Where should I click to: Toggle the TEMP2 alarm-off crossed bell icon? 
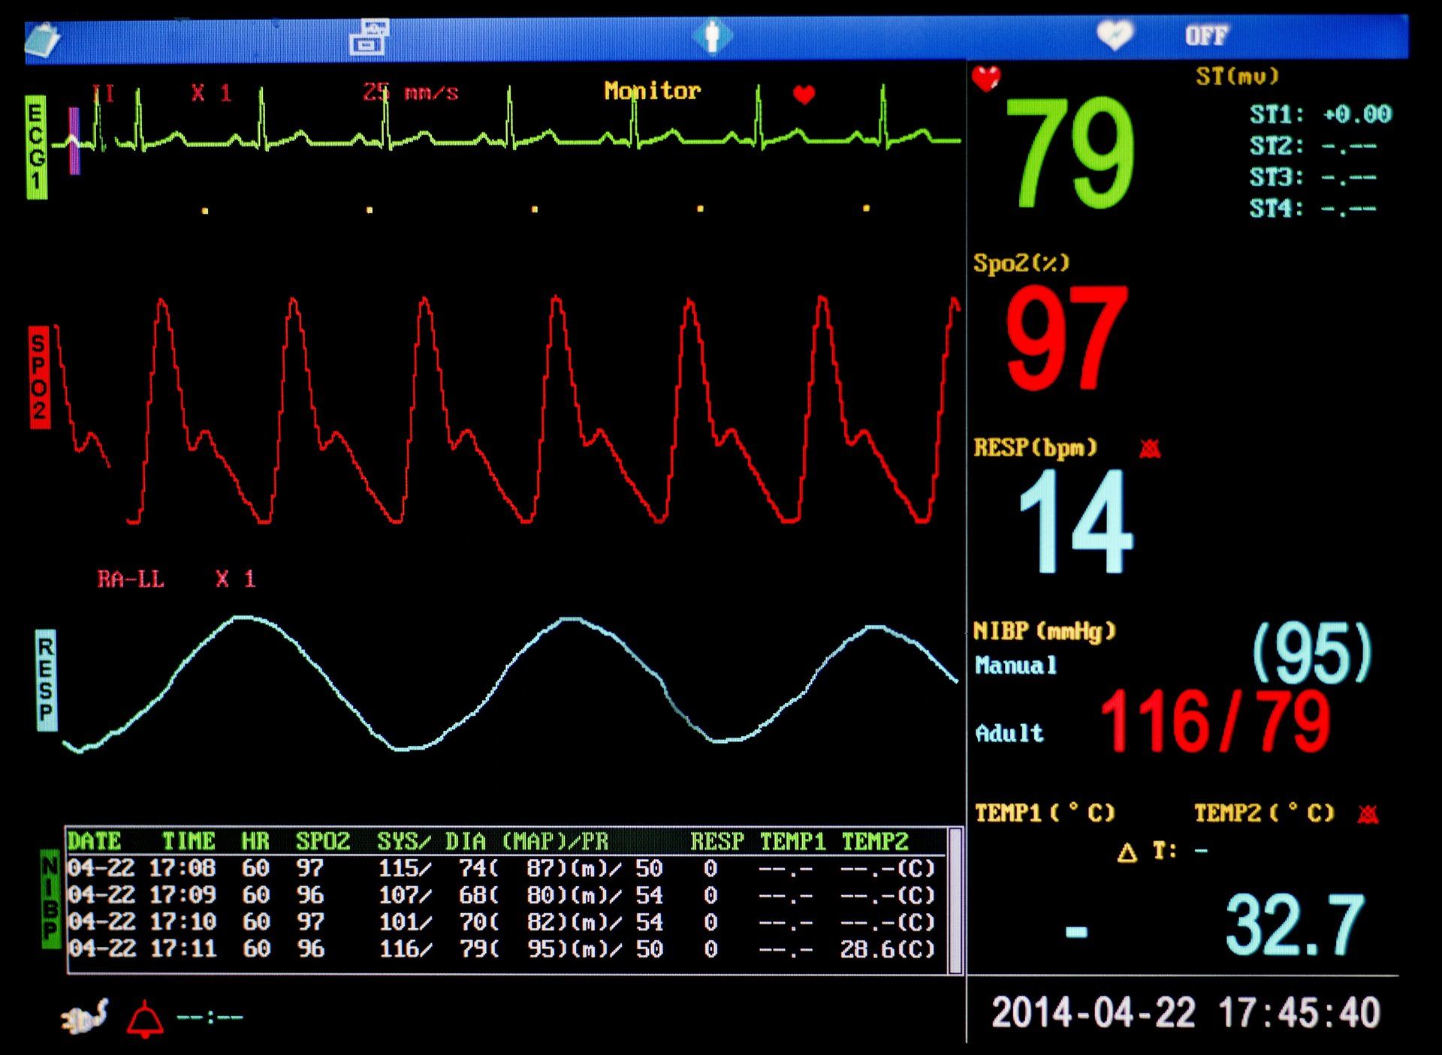1368,814
